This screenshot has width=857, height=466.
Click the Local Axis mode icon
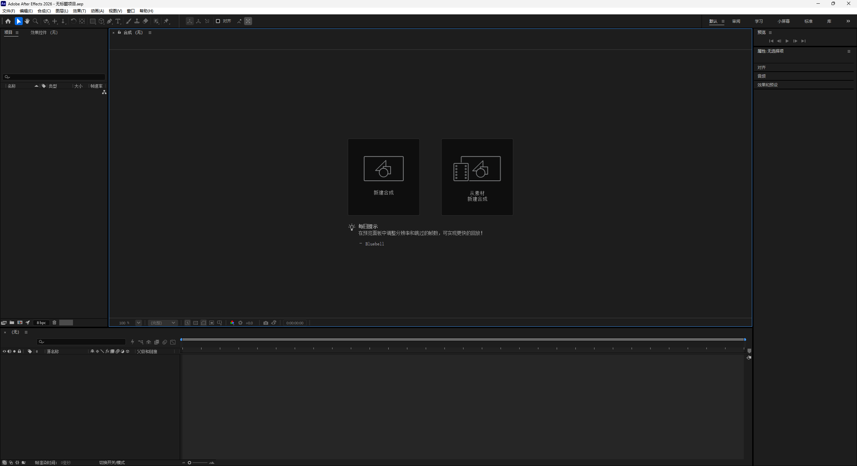point(189,21)
